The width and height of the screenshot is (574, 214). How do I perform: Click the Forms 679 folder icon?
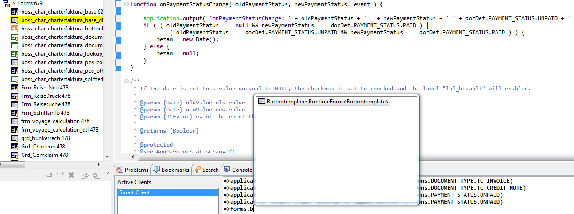[7, 4]
